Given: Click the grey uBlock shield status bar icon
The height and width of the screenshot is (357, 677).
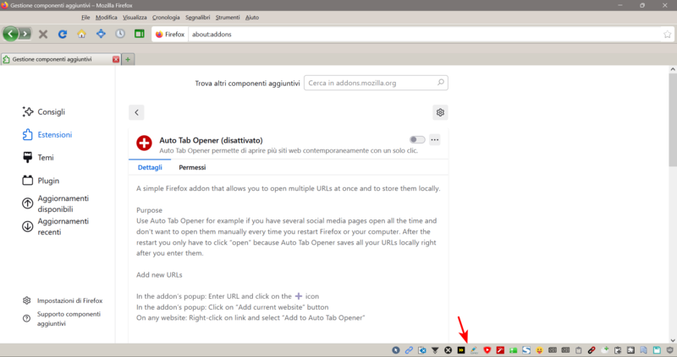Looking at the screenshot, I should click(670, 350).
